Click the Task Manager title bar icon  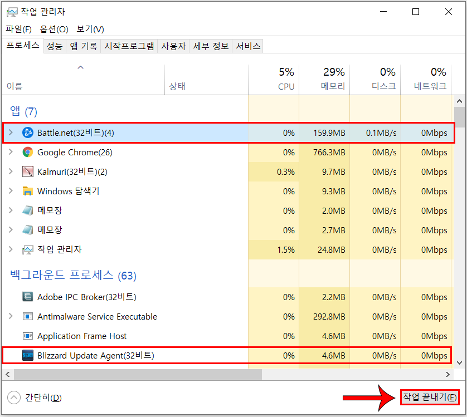tap(12, 12)
